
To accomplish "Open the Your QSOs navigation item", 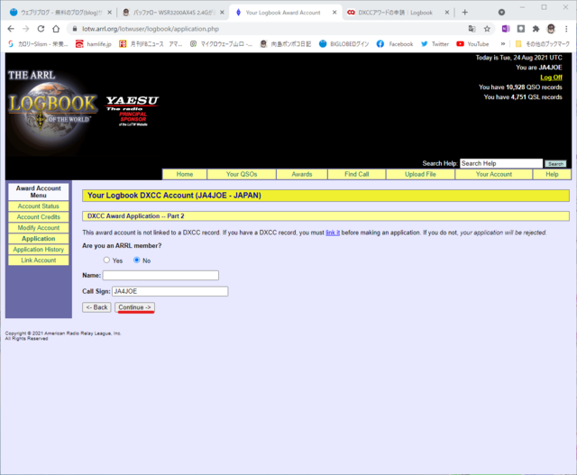I will (x=242, y=174).
